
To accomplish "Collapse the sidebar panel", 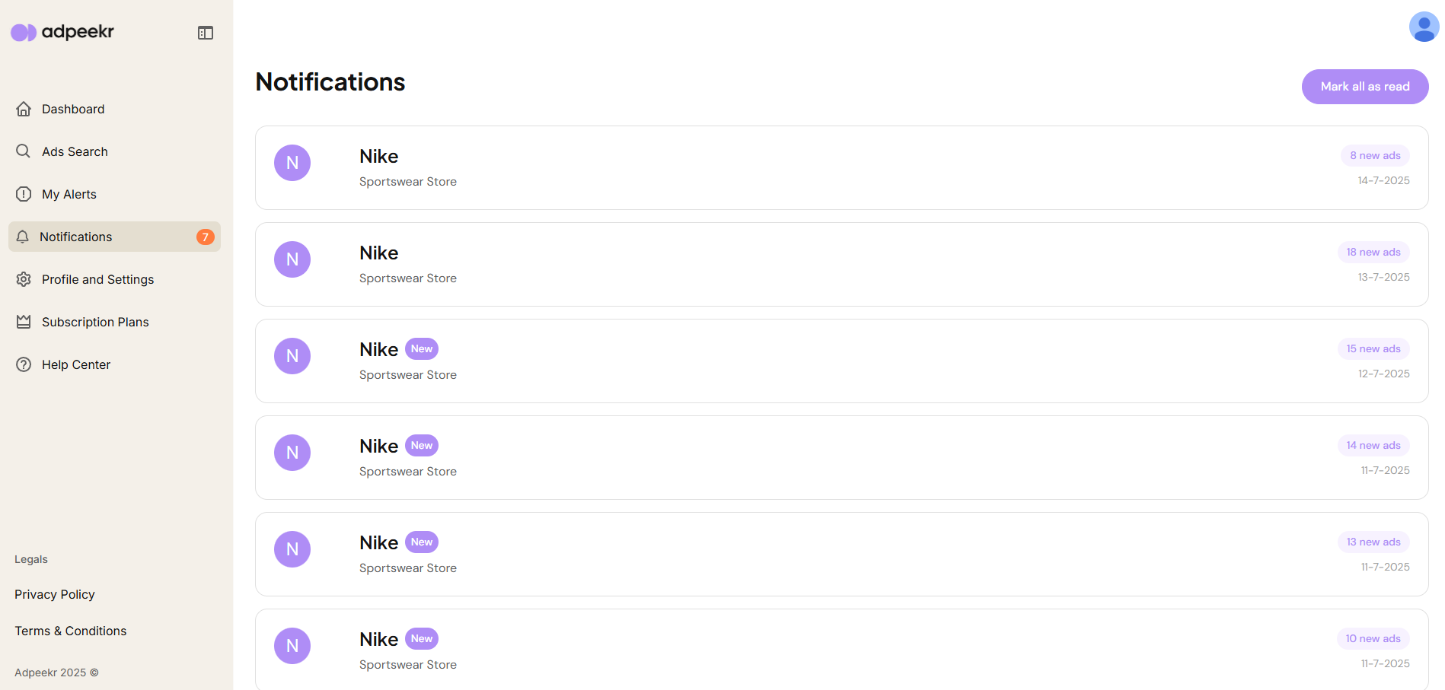I will (206, 33).
